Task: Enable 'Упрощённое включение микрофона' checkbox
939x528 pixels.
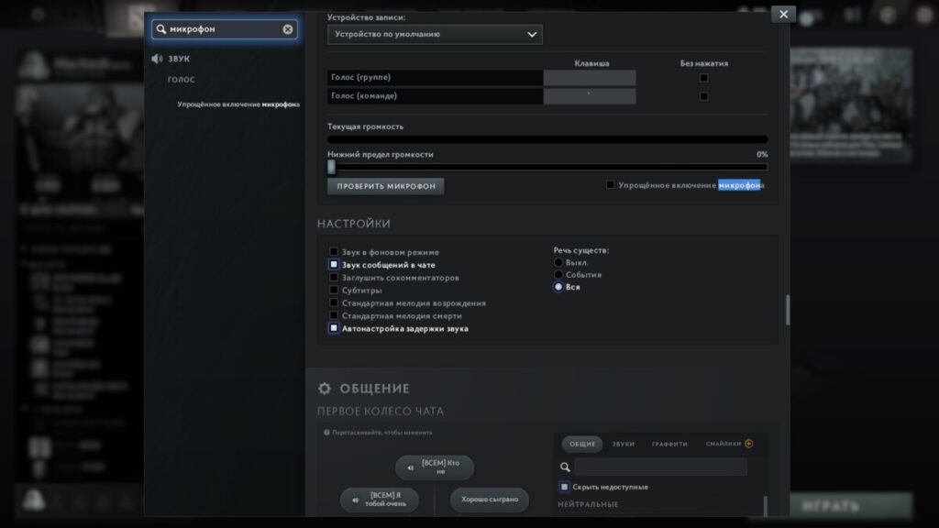Action: coord(611,185)
